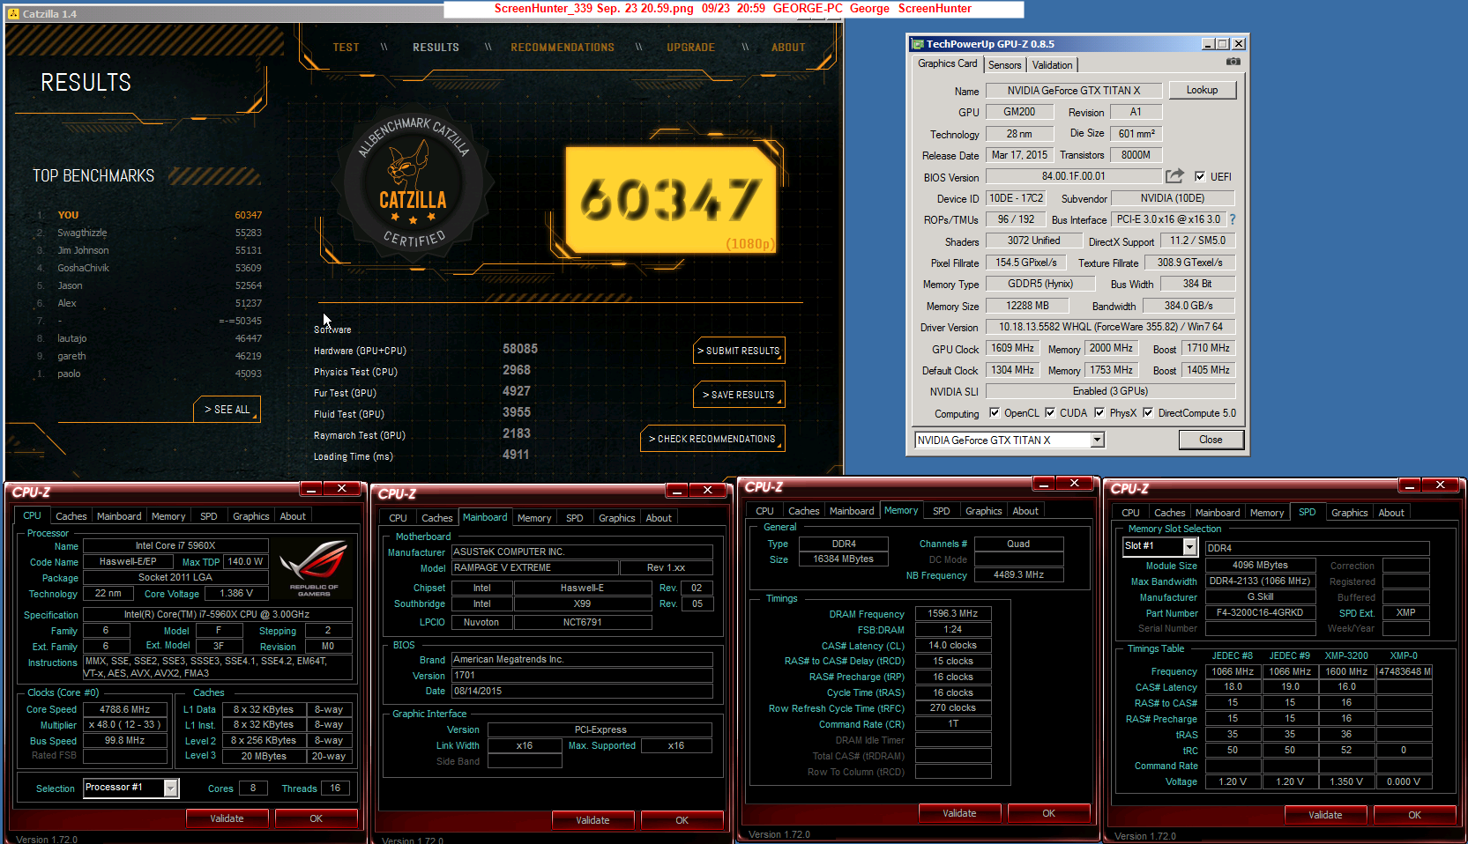1468x844 pixels.
Task: Click the Catzilla app icon in title bar
Action: (x=13, y=14)
